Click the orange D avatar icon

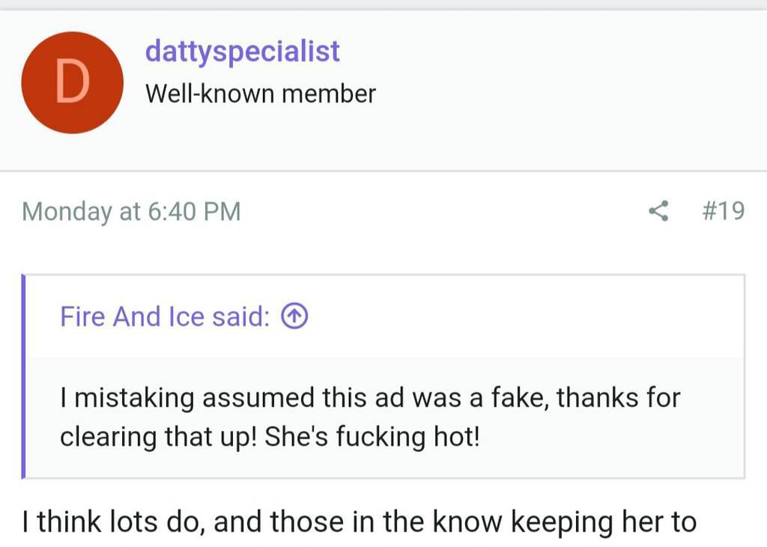tap(73, 83)
